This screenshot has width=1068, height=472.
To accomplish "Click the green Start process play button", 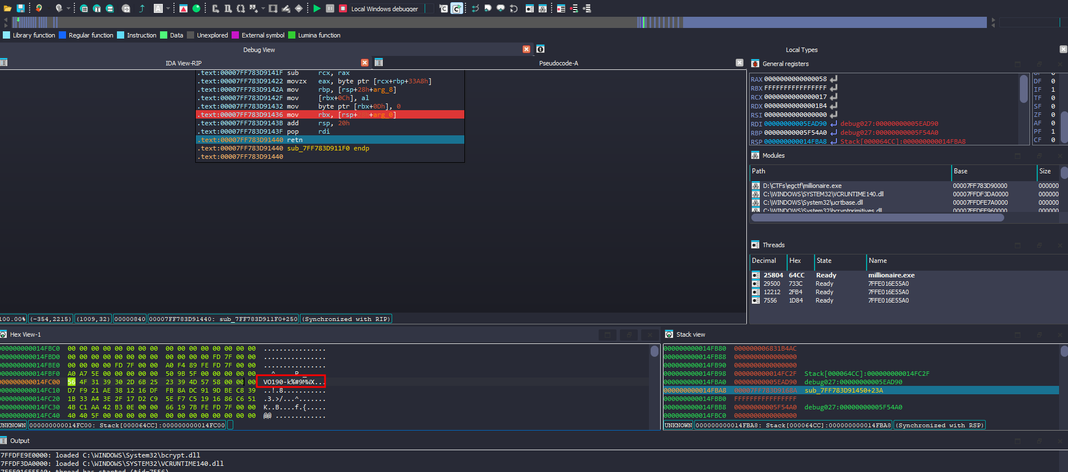I will pos(317,8).
